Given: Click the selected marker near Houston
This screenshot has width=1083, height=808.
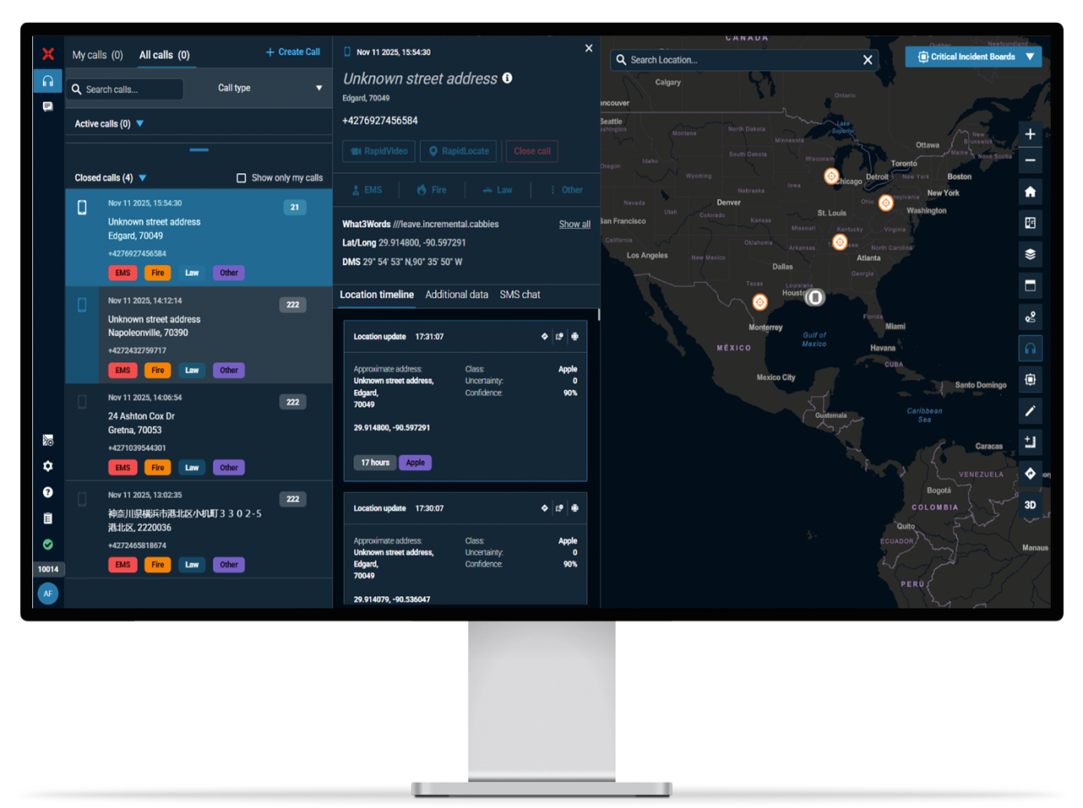Looking at the screenshot, I should [814, 297].
